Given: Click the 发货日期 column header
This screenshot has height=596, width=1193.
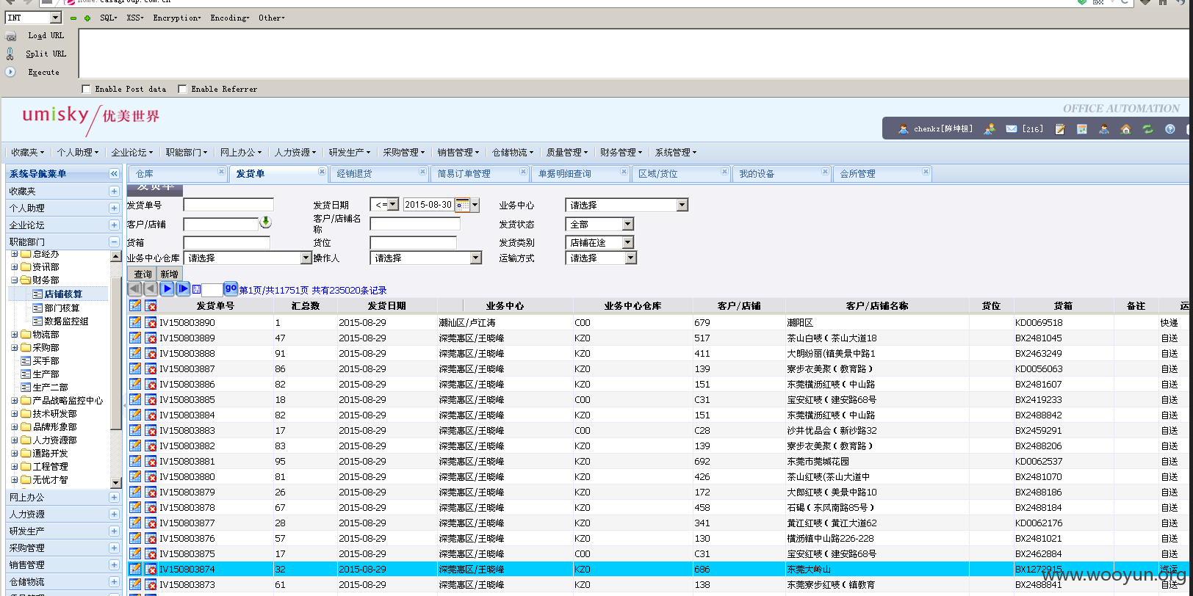Looking at the screenshot, I should (386, 305).
